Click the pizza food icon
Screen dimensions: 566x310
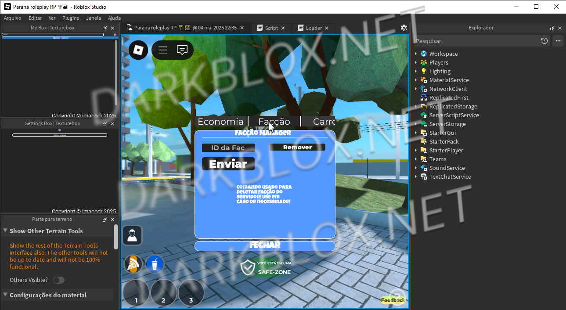(133, 264)
